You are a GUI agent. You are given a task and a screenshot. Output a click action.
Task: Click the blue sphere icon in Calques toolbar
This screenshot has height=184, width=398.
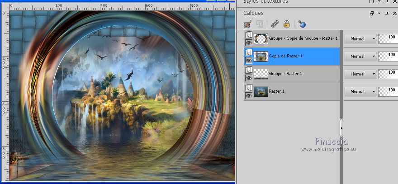pos(302,24)
